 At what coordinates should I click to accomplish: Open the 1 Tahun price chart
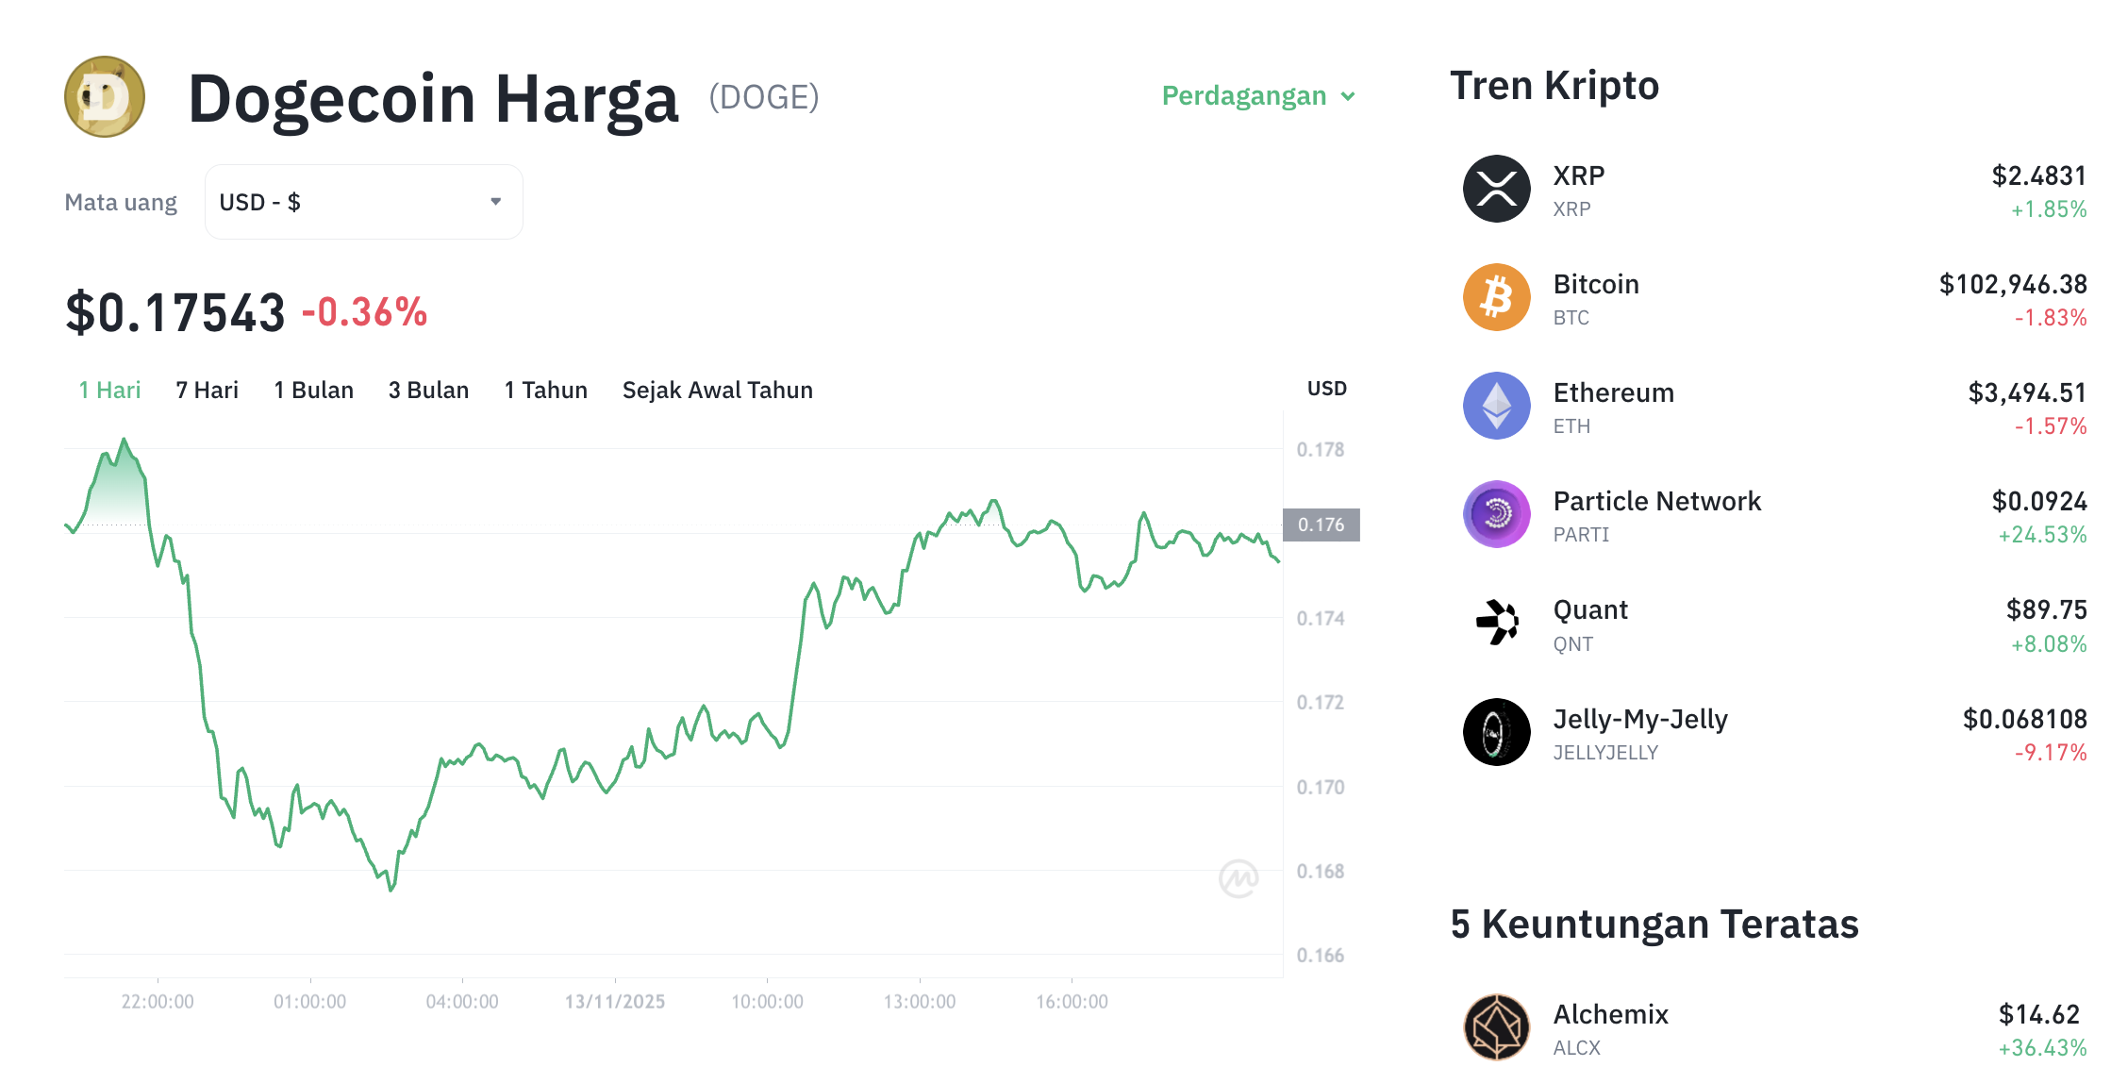click(x=545, y=390)
